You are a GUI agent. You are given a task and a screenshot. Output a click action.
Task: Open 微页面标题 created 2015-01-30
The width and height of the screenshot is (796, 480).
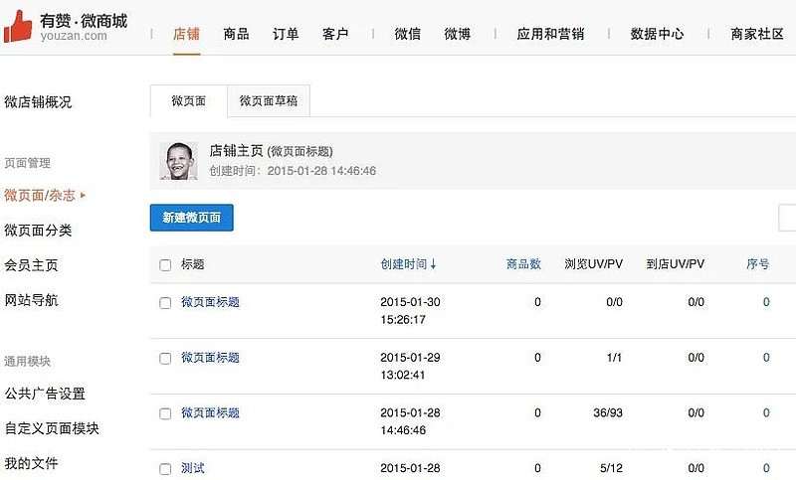tap(210, 302)
